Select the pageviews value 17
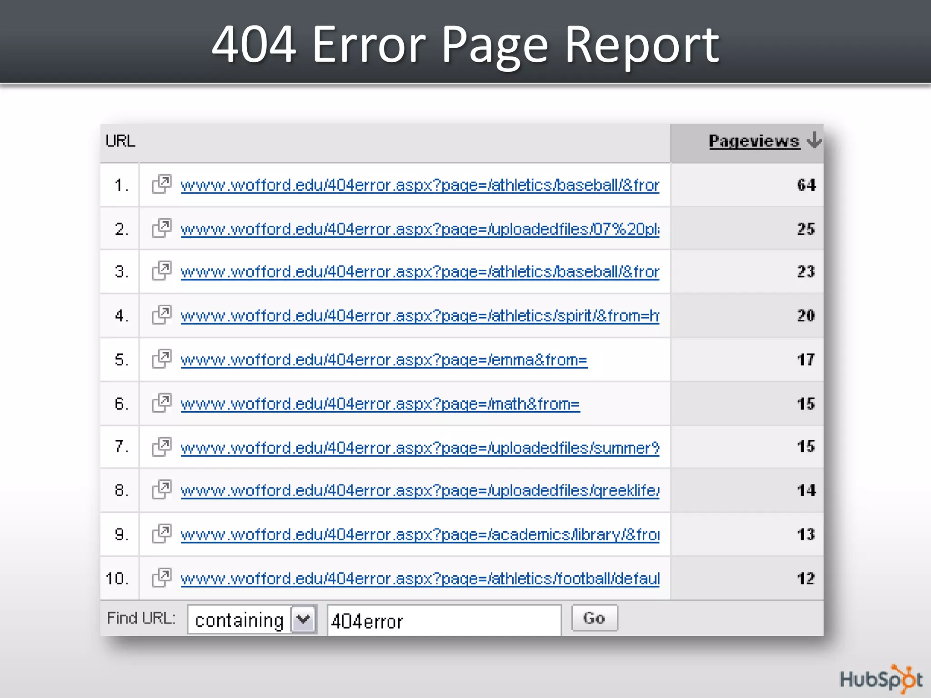This screenshot has height=698, width=931. pyautogui.click(x=806, y=359)
